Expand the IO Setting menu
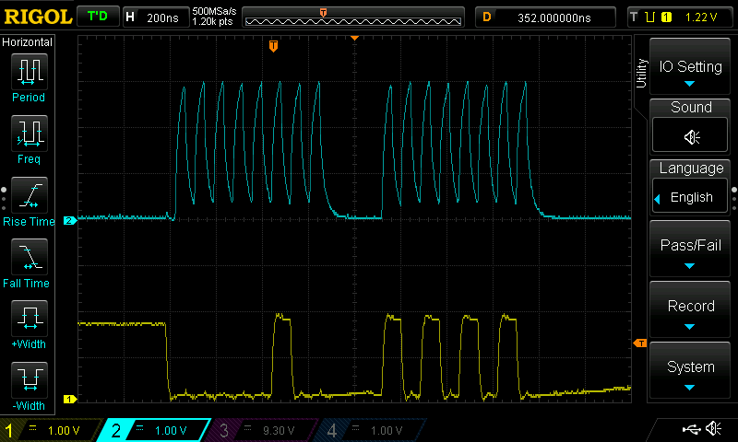738x442 pixels. tap(691, 70)
